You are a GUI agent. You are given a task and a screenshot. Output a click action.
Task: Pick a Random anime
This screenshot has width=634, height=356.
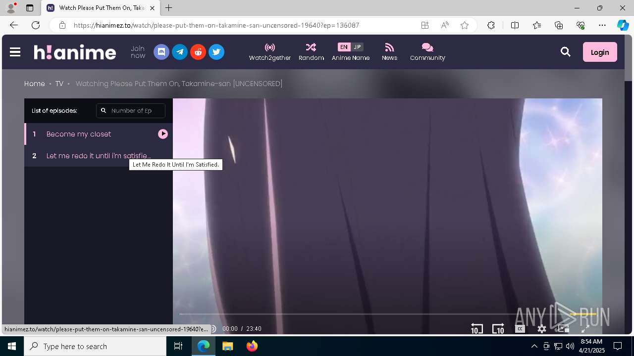[311, 52]
